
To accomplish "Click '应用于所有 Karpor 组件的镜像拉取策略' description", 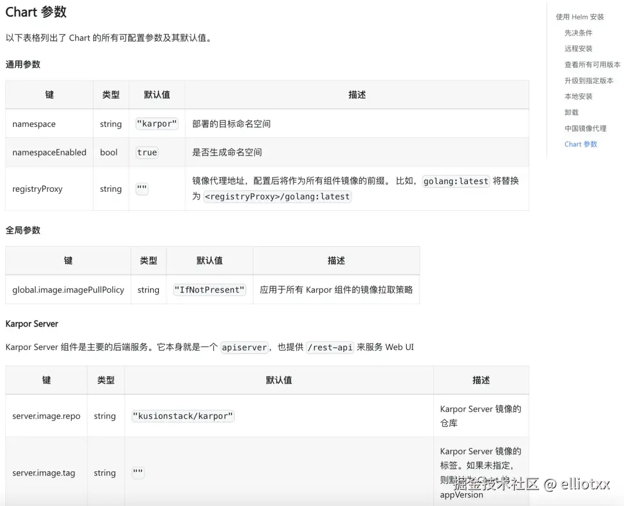I will [x=336, y=290].
